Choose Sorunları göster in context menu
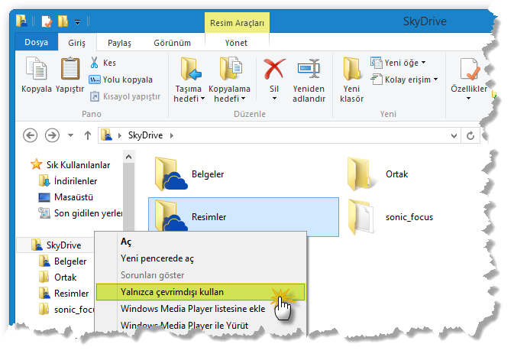 [x=201, y=275]
